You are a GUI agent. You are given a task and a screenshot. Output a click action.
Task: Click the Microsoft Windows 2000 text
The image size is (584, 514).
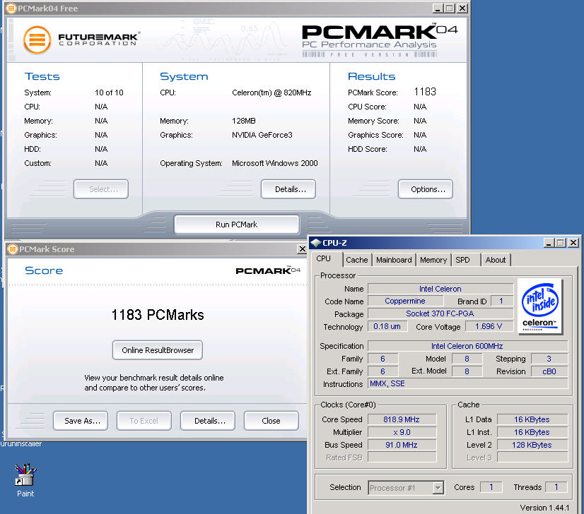[275, 163]
